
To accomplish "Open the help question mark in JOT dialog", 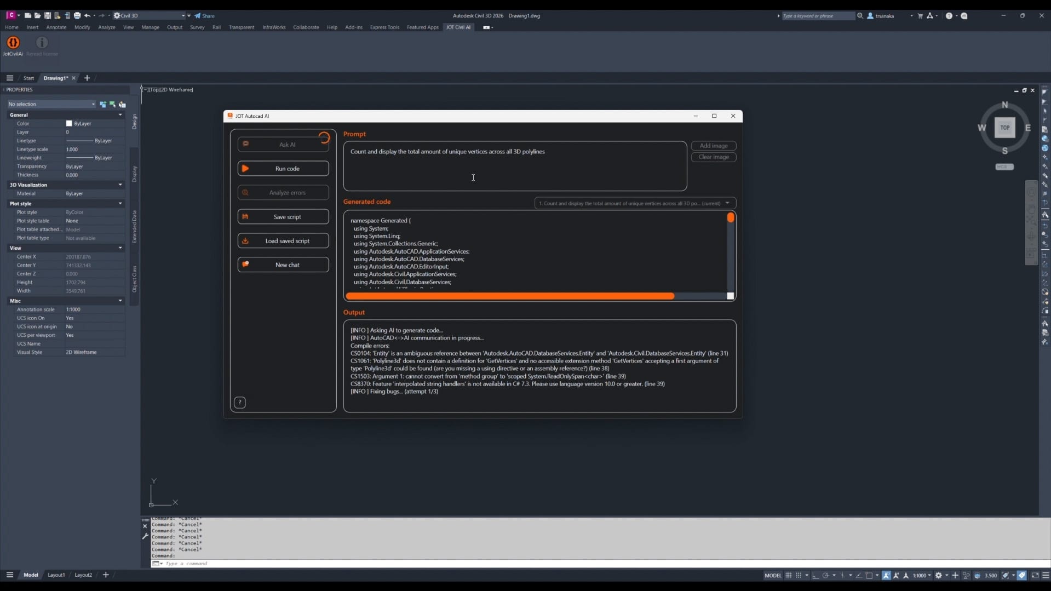I will point(240,403).
